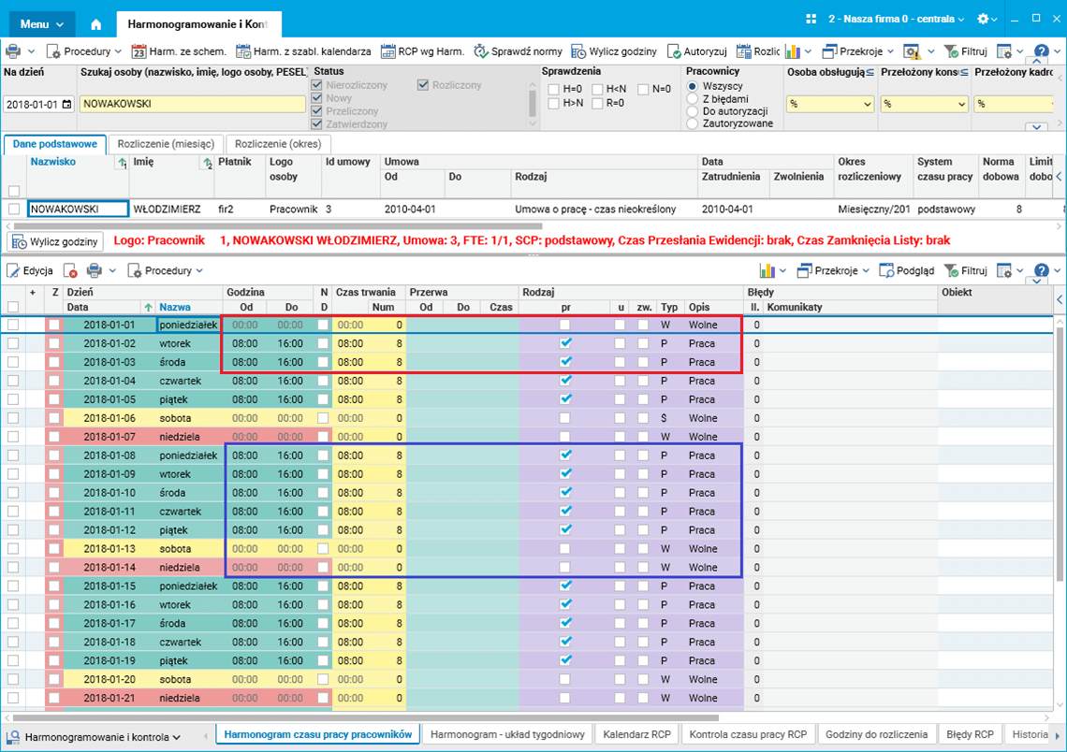1067x752 pixels.
Task: Select the 'Z błędami' radio button
Action: [693, 98]
